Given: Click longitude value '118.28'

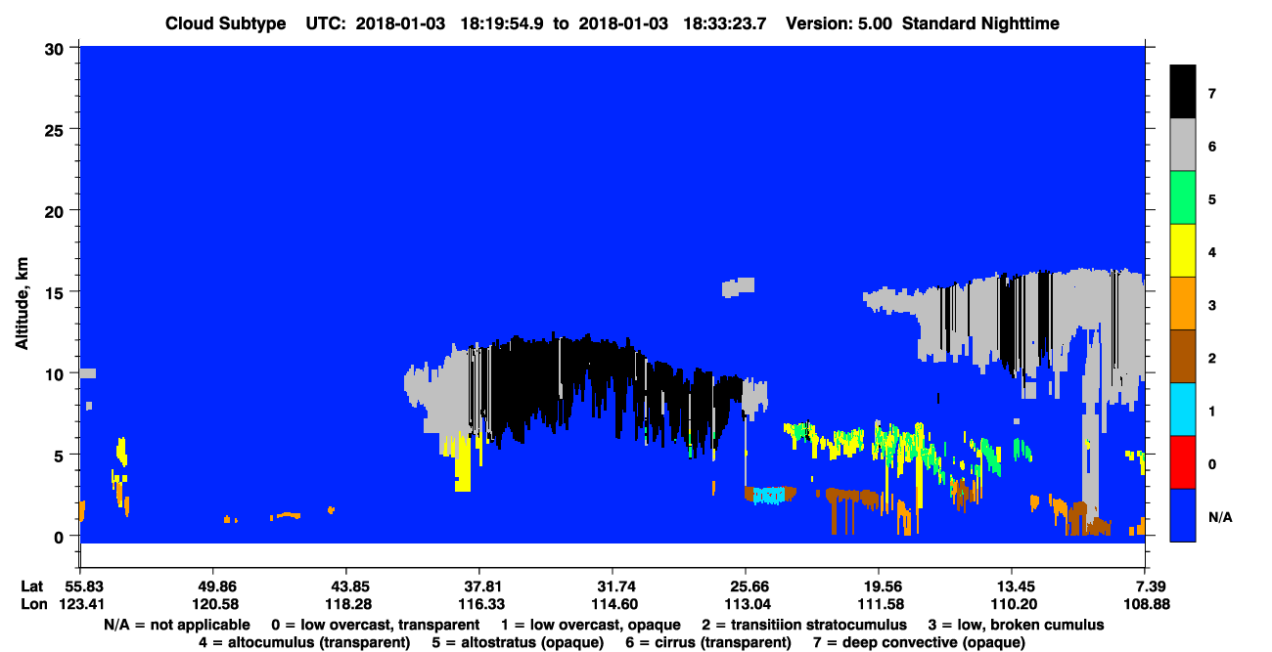Looking at the screenshot, I should (346, 604).
